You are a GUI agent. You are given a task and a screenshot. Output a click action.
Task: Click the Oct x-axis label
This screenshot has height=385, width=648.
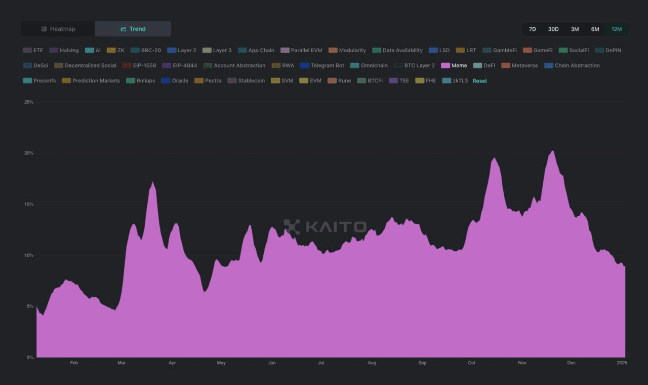[472, 363]
